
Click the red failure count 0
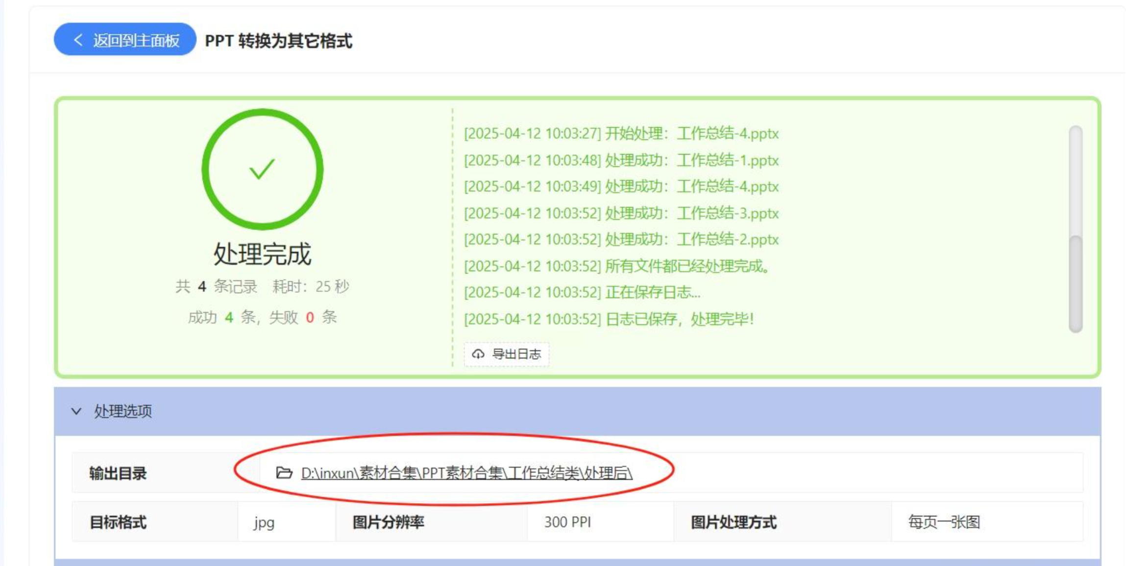tap(310, 318)
